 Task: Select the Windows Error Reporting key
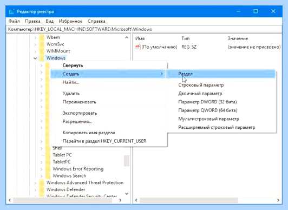[x=78, y=169]
